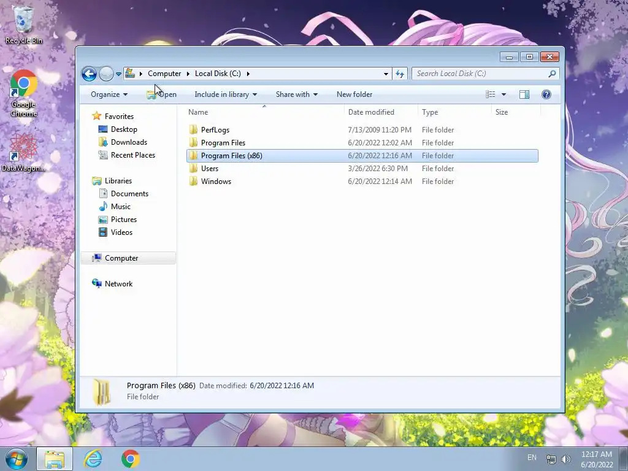Sort by the Size column header
The width and height of the screenshot is (628, 471).
coord(515,112)
